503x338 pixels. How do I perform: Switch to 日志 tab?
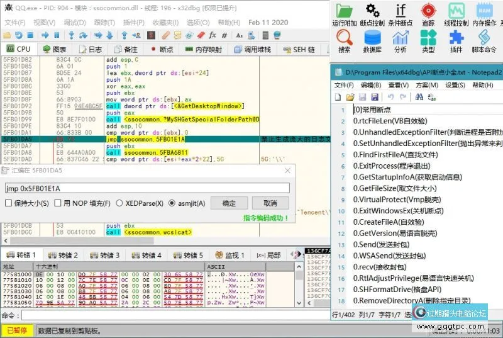91,50
